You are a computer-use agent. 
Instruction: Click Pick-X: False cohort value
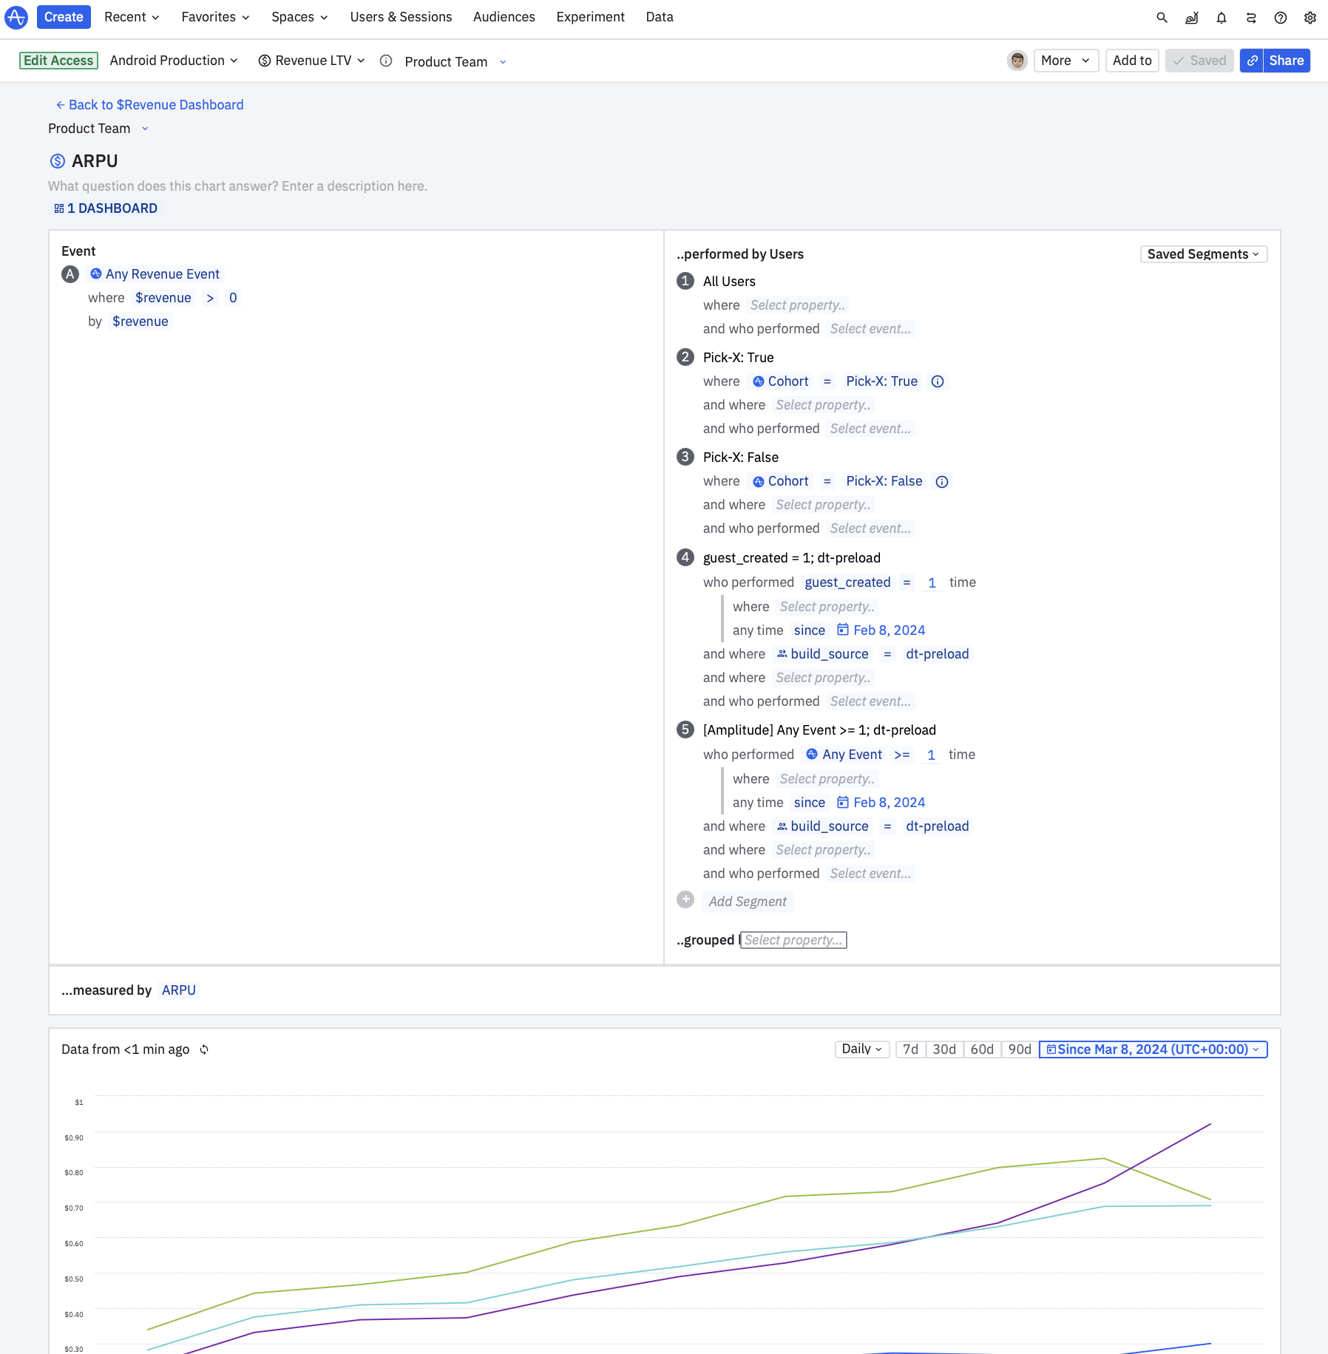tap(884, 482)
